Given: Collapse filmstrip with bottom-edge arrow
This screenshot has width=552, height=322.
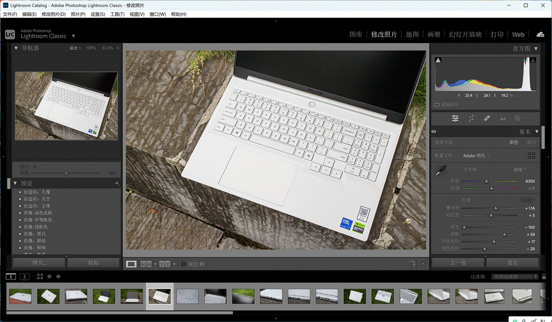Looking at the screenshot, I should coord(276,319).
